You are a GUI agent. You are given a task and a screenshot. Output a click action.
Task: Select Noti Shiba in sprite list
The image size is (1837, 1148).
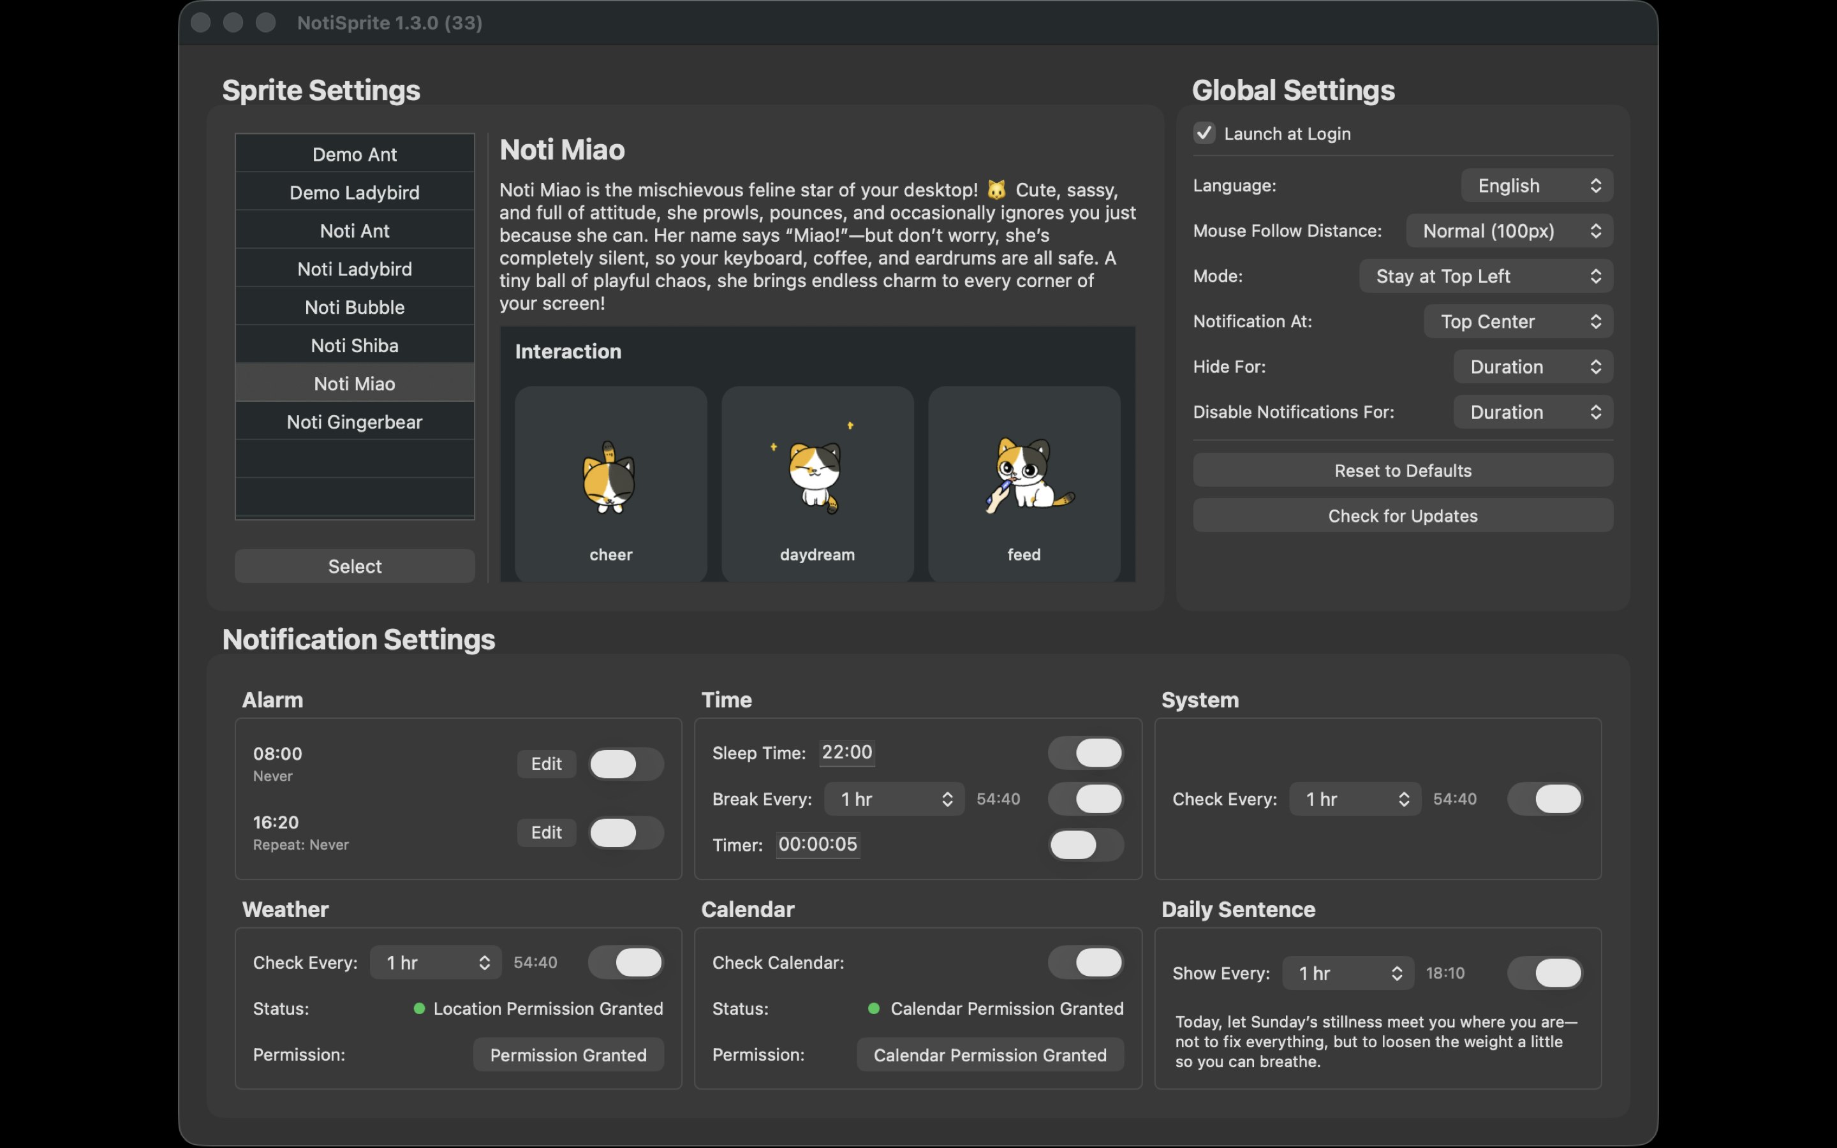[355, 346]
